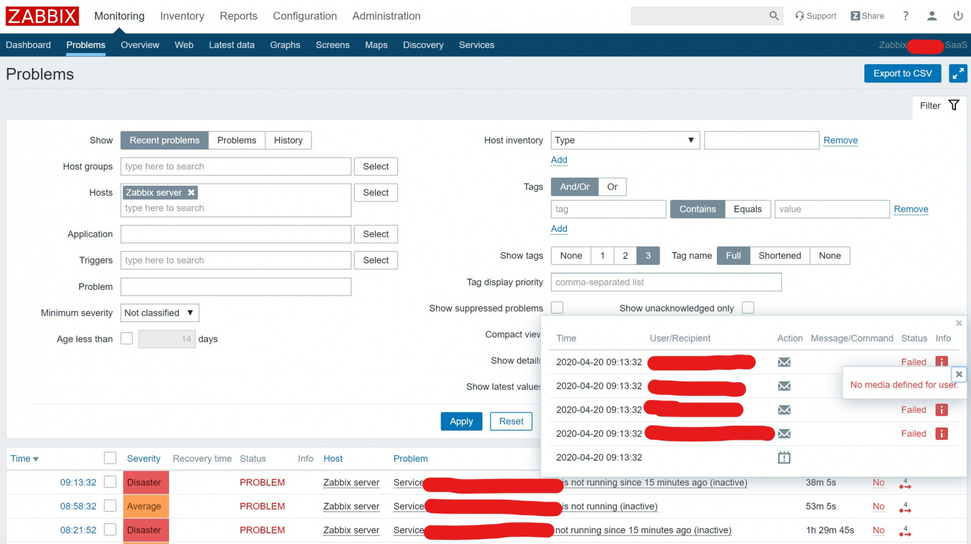Click the Filter funnel icon

click(x=954, y=105)
